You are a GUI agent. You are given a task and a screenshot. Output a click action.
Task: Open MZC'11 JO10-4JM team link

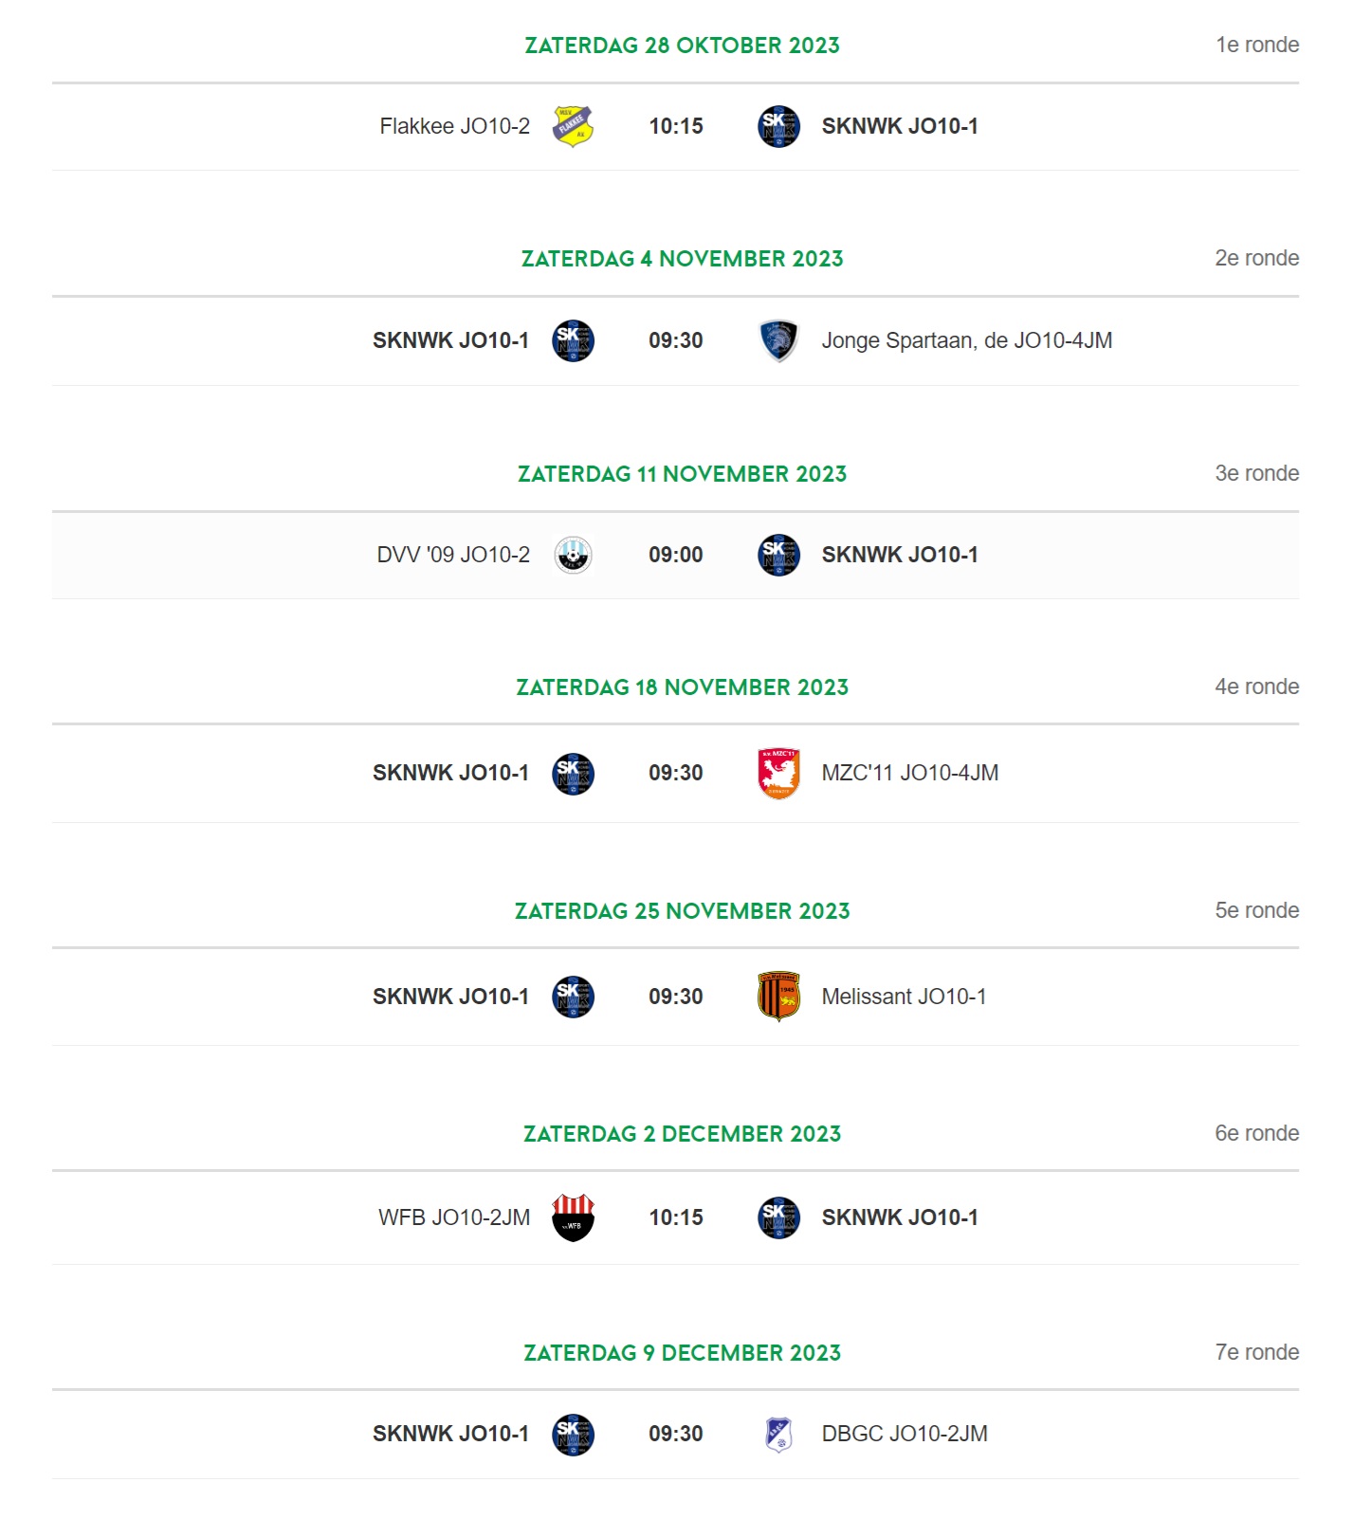pos(910,773)
